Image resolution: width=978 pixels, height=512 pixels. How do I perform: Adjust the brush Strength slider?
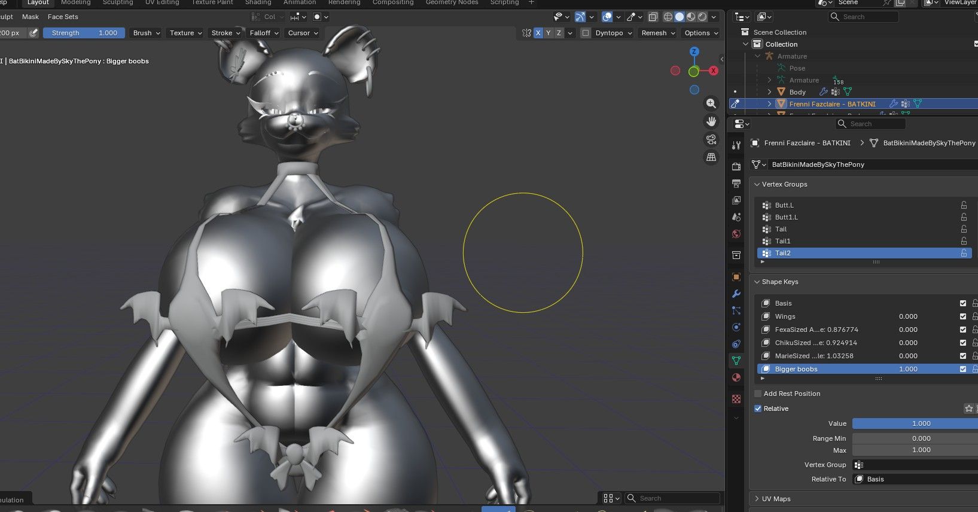coord(84,33)
